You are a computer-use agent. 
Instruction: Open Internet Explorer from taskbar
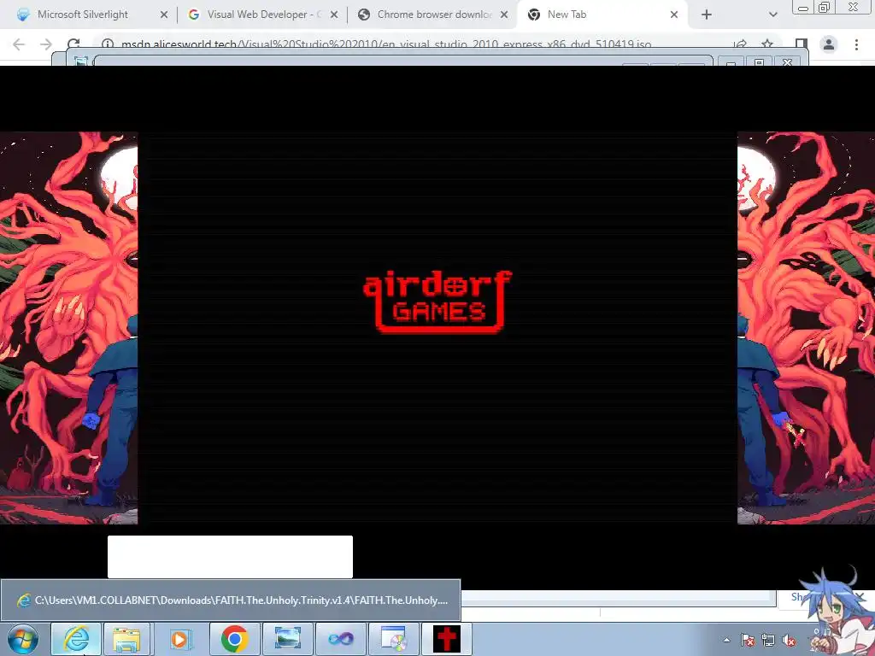(76, 639)
